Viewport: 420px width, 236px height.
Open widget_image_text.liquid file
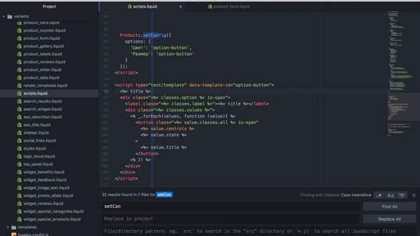tap(47, 188)
